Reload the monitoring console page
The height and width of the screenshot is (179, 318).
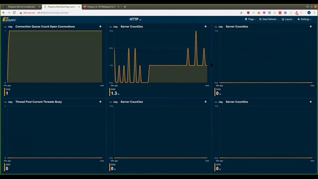[x=14, y=13]
